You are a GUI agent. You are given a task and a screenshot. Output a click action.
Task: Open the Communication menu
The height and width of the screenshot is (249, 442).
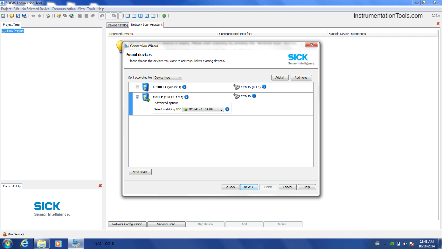click(64, 9)
